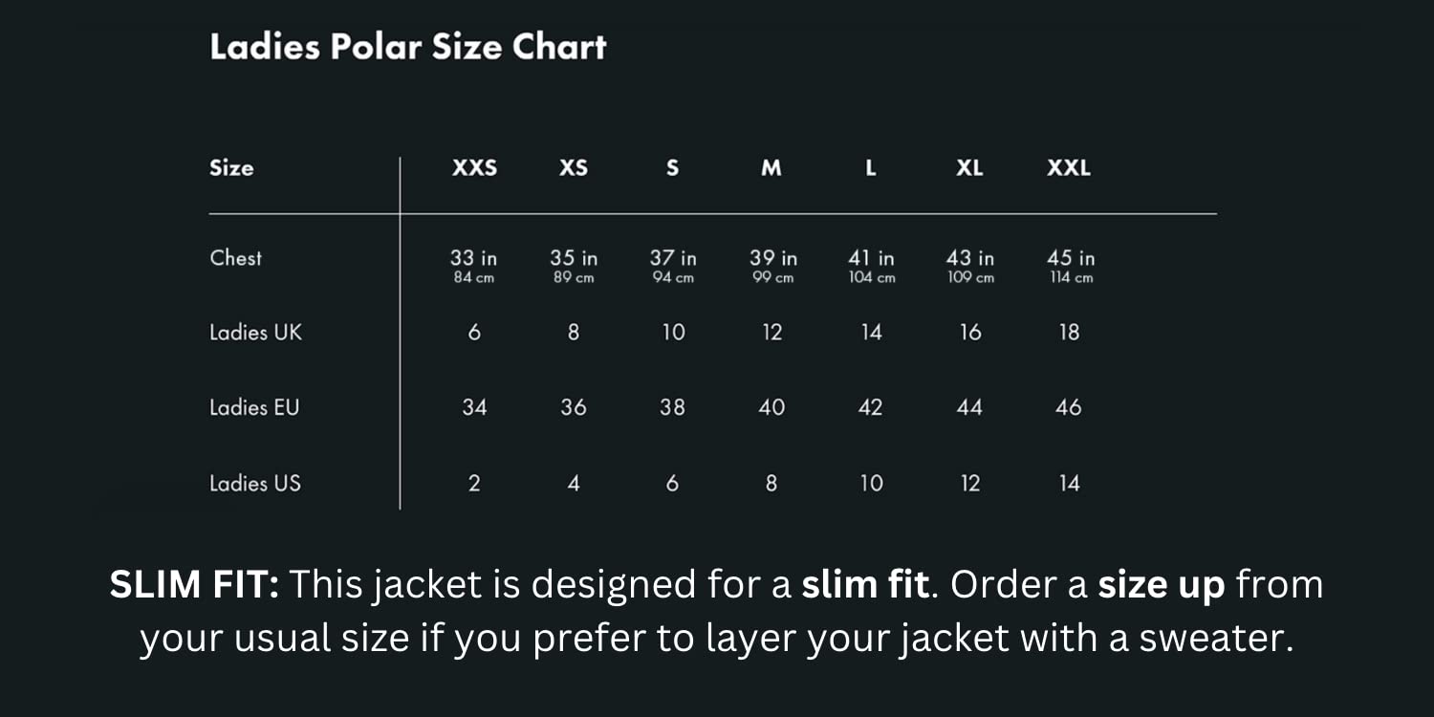Click the Ladies Polar Size Chart title
1434x717 pixels.
coord(407,47)
